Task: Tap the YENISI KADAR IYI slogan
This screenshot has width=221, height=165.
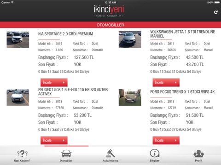Action: [x=109, y=16]
